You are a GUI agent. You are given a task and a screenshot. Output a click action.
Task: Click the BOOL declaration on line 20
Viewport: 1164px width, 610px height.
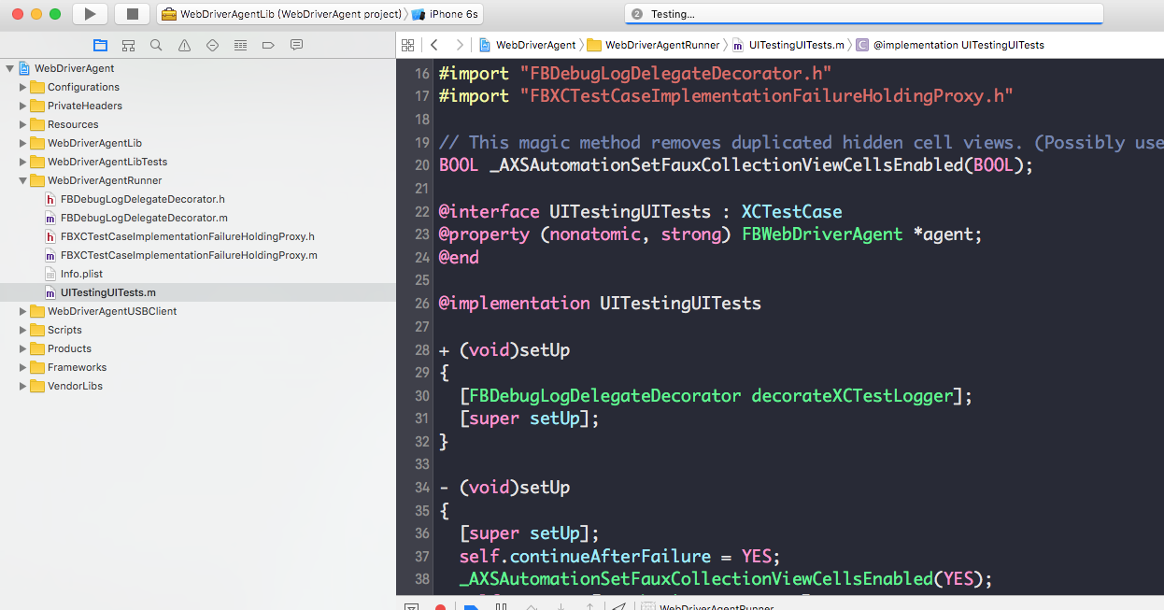coord(736,164)
